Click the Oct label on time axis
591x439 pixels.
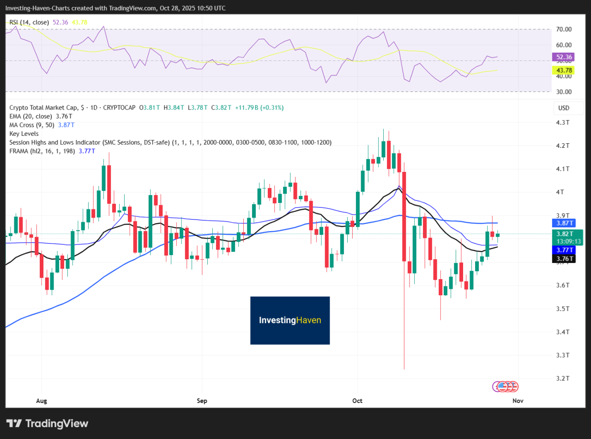[357, 401]
